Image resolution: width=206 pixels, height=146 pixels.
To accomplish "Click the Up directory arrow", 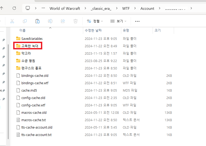I will pos(1,8).
